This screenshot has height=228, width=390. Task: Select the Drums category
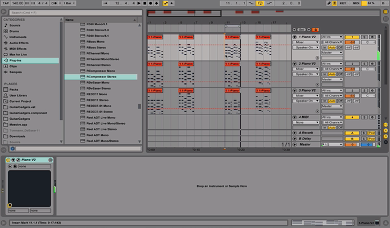point(14,31)
